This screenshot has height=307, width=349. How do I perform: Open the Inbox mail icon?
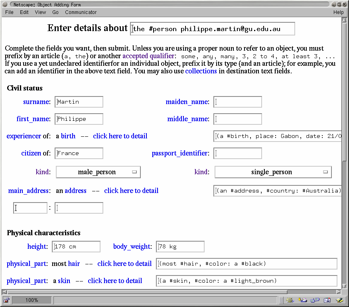pos(302,300)
